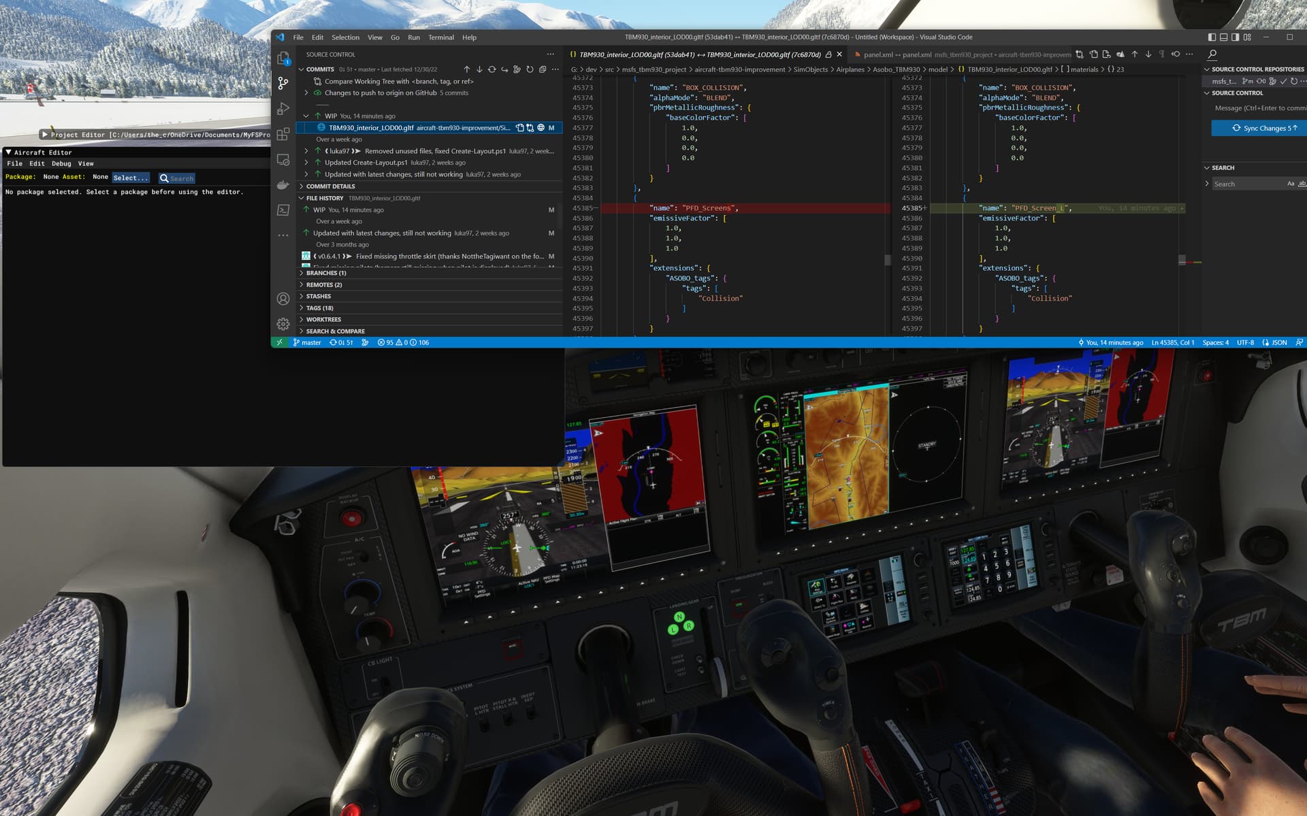
Task: Open the Selection menu in VS Code
Action: (345, 37)
